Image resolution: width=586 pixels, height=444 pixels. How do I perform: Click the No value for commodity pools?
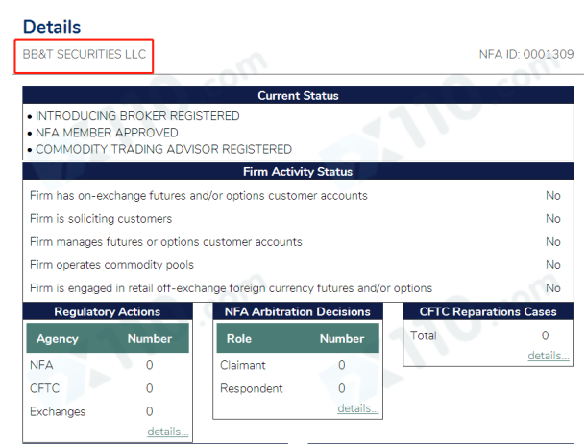(x=553, y=265)
